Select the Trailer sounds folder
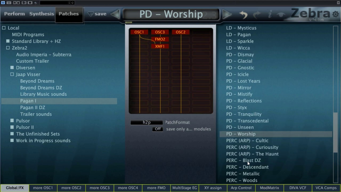 click(x=36, y=114)
